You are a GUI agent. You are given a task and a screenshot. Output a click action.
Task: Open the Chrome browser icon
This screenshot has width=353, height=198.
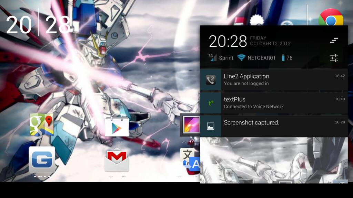click(331, 18)
